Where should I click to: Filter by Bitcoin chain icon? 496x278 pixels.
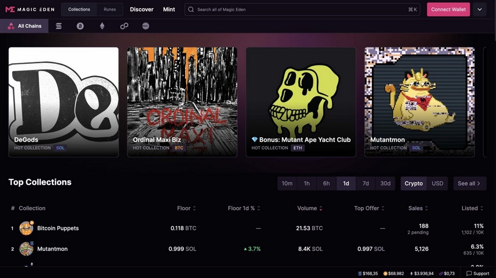tap(80, 26)
